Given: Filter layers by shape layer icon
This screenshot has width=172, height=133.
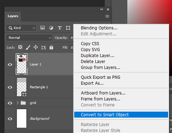Looking at the screenshot, I should pos(68,28).
